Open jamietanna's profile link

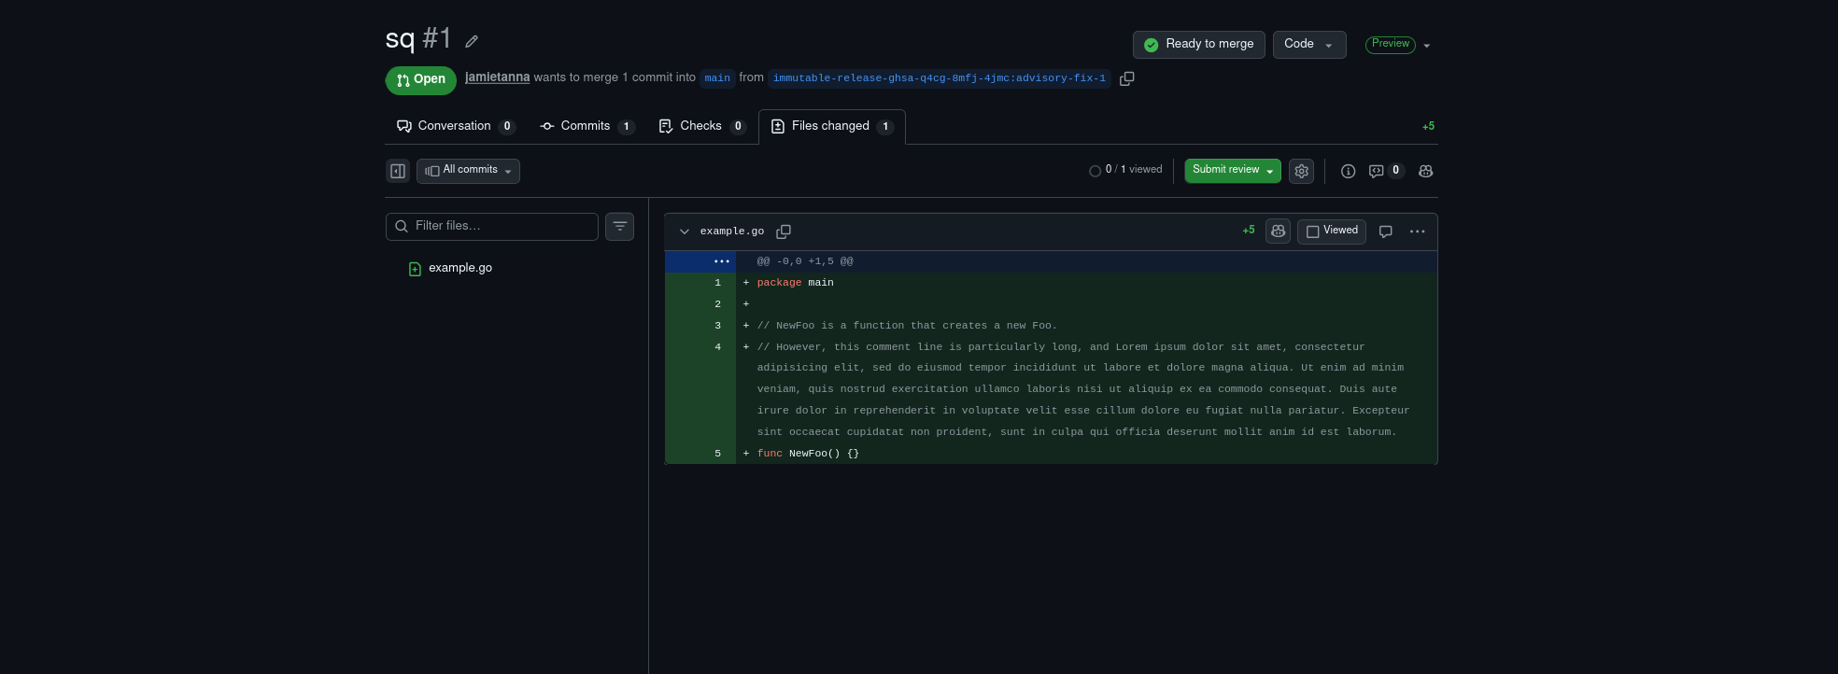[x=497, y=77]
